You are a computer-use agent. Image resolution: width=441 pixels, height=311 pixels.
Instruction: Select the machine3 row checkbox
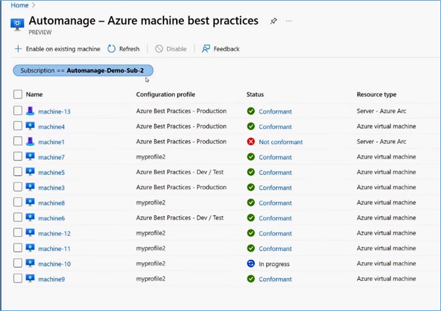tap(18, 186)
